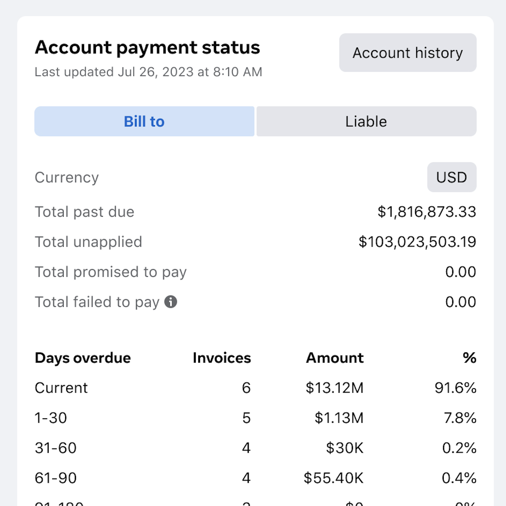Click the Account payment status heading
This screenshot has width=506, height=506.
tap(147, 48)
